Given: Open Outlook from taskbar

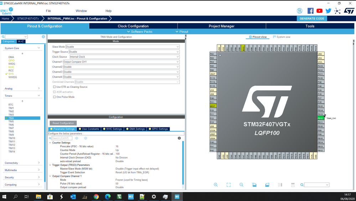Looking at the screenshot, I should 73,196.
